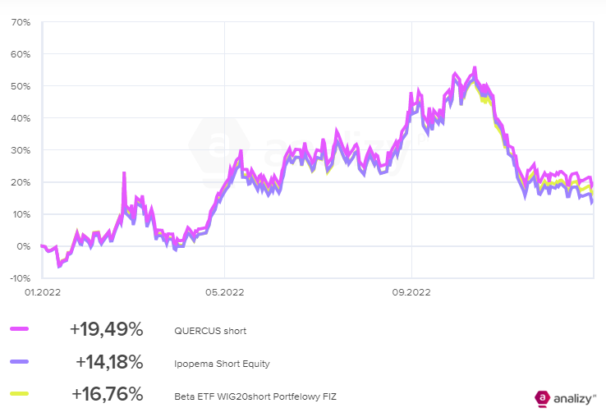Select the Ipopema Short Equity legend label
Viewport: 606px width, 417px height.
pyautogui.click(x=222, y=363)
